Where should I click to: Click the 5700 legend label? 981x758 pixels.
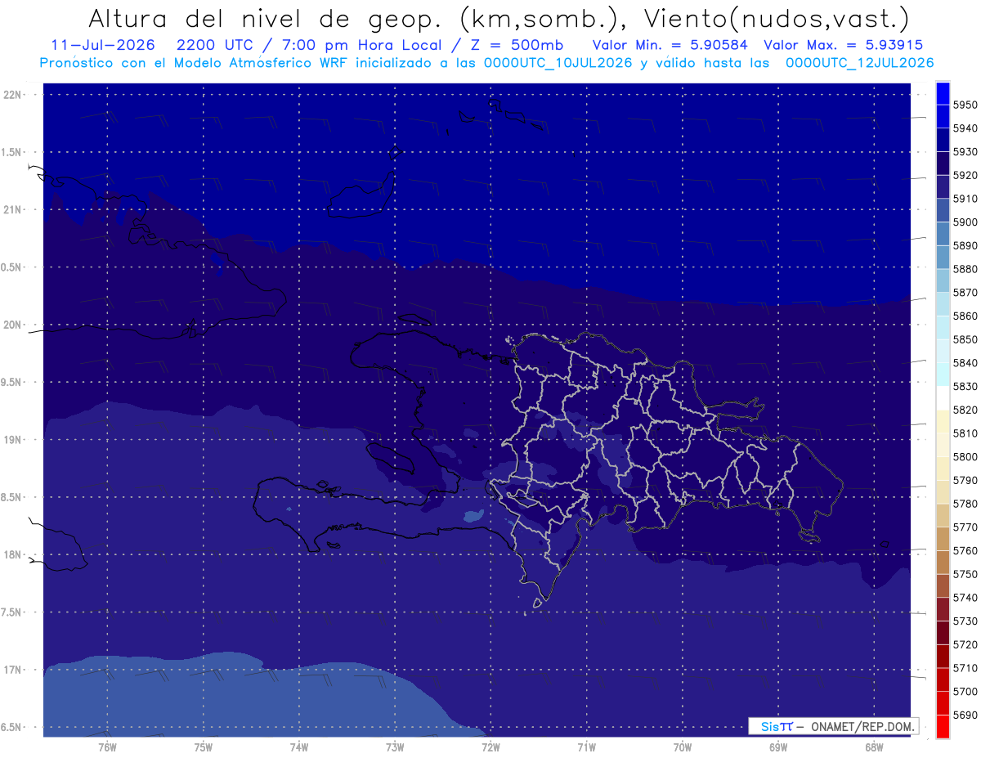coord(965,692)
